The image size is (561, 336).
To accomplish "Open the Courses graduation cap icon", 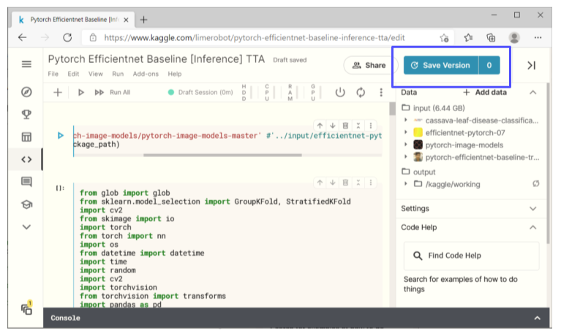I will [x=26, y=205].
